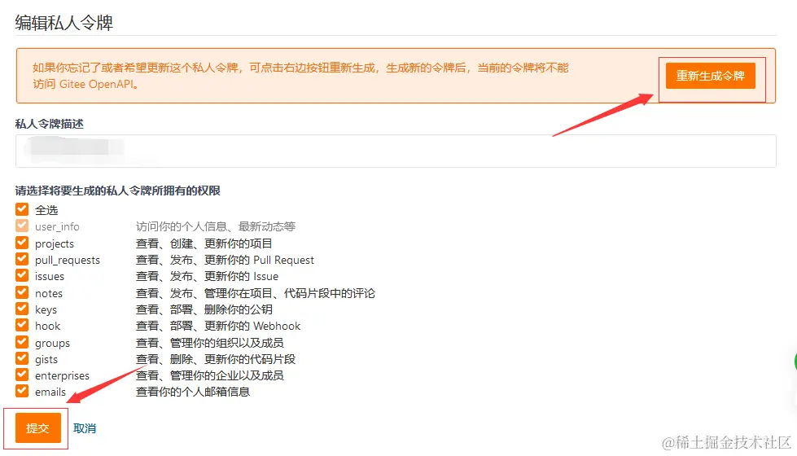This screenshot has width=797, height=456.
Task: Click description 查看、发布、更新你的 Pull Request
Action: coord(225,260)
